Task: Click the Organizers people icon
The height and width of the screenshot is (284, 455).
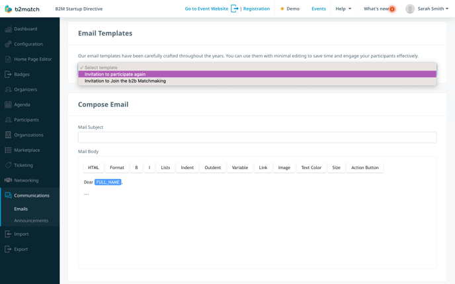Action: point(8,90)
